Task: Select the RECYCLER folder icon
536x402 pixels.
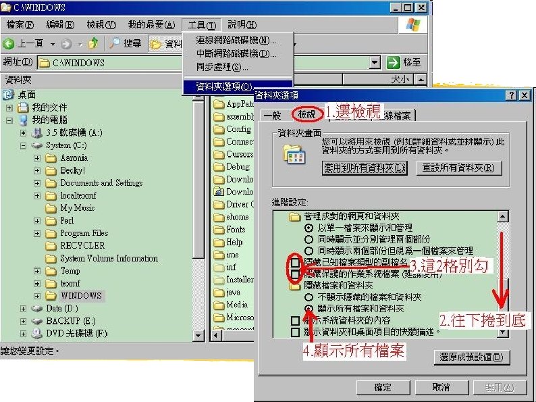Action: click(x=51, y=246)
